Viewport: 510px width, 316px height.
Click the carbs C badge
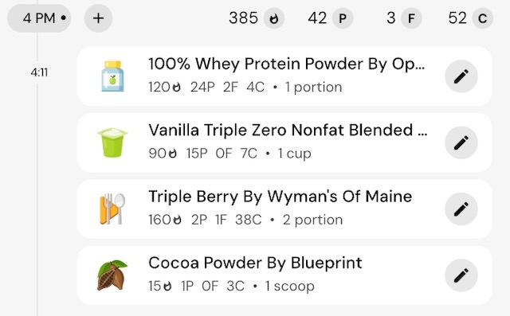tap(482, 18)
